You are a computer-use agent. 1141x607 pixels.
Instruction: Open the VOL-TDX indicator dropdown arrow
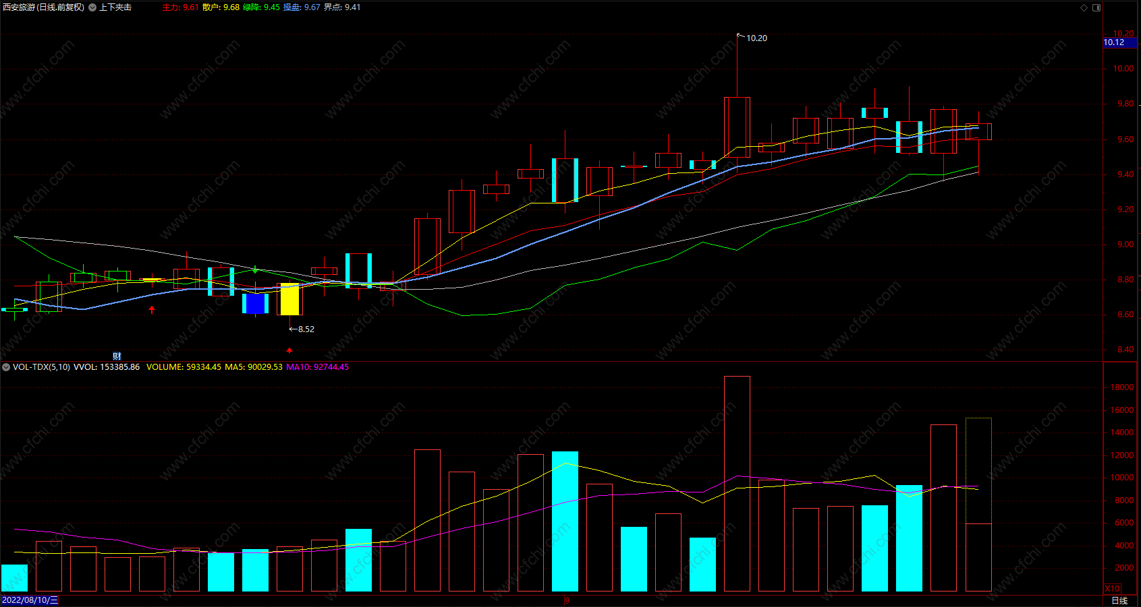pos(6,367)
